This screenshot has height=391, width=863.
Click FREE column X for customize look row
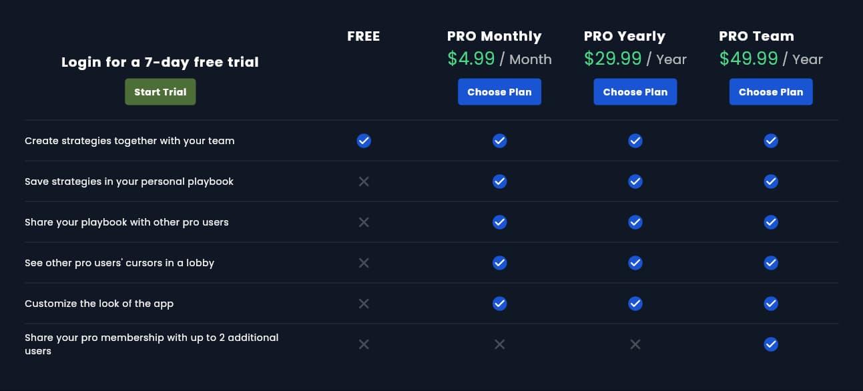click(364, 304)
